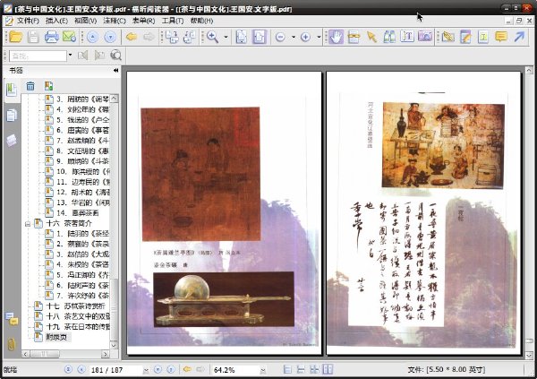537x379 pixels.
Task: Click the Email envelope icon
Action: pos(69,37)
